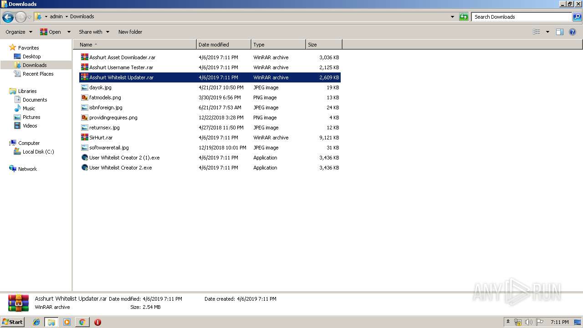
Task: Select isbnforeign.jpg image icon
Action: click(x=84, y=108)
